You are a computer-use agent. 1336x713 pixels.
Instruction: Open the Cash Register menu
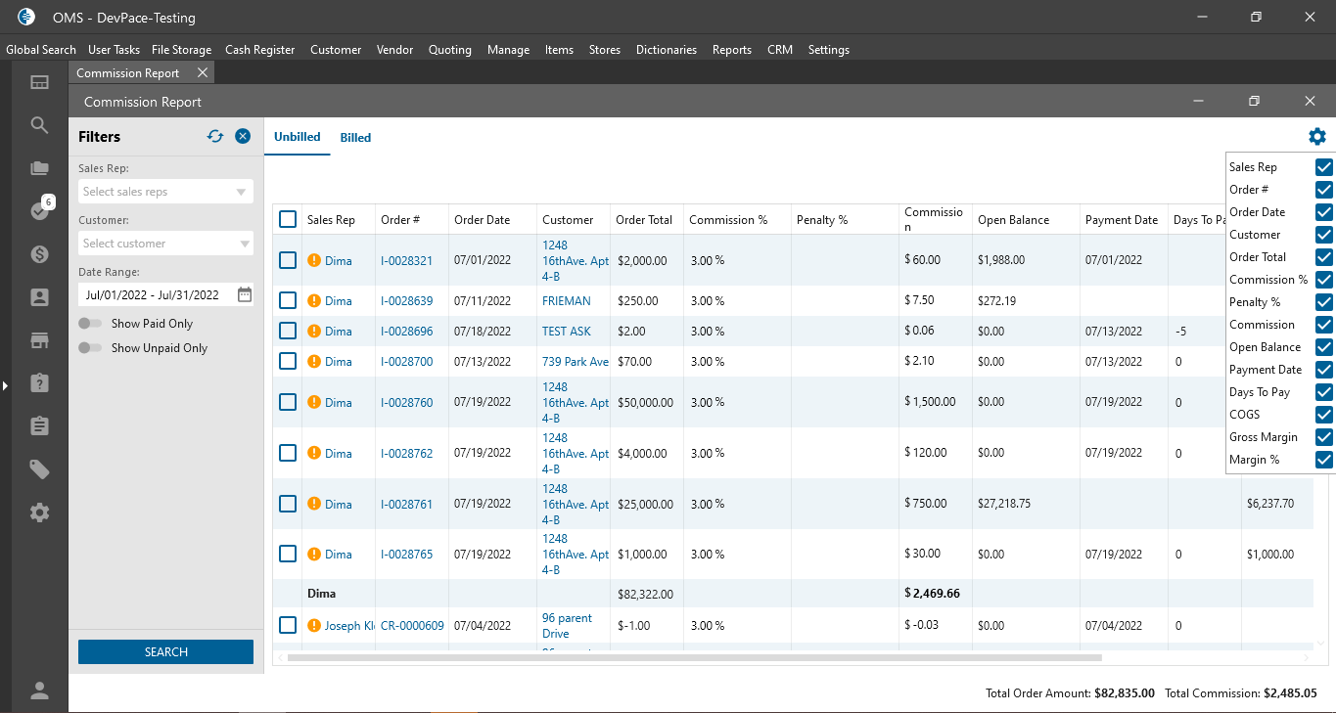point(259,50)
